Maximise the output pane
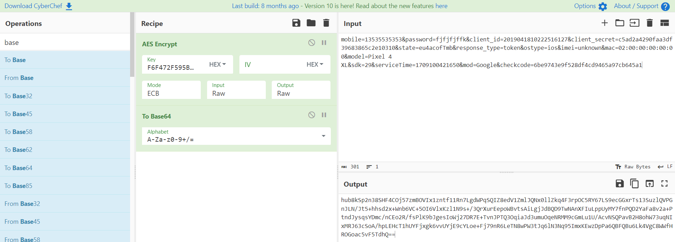 click(x=664, y=183)
